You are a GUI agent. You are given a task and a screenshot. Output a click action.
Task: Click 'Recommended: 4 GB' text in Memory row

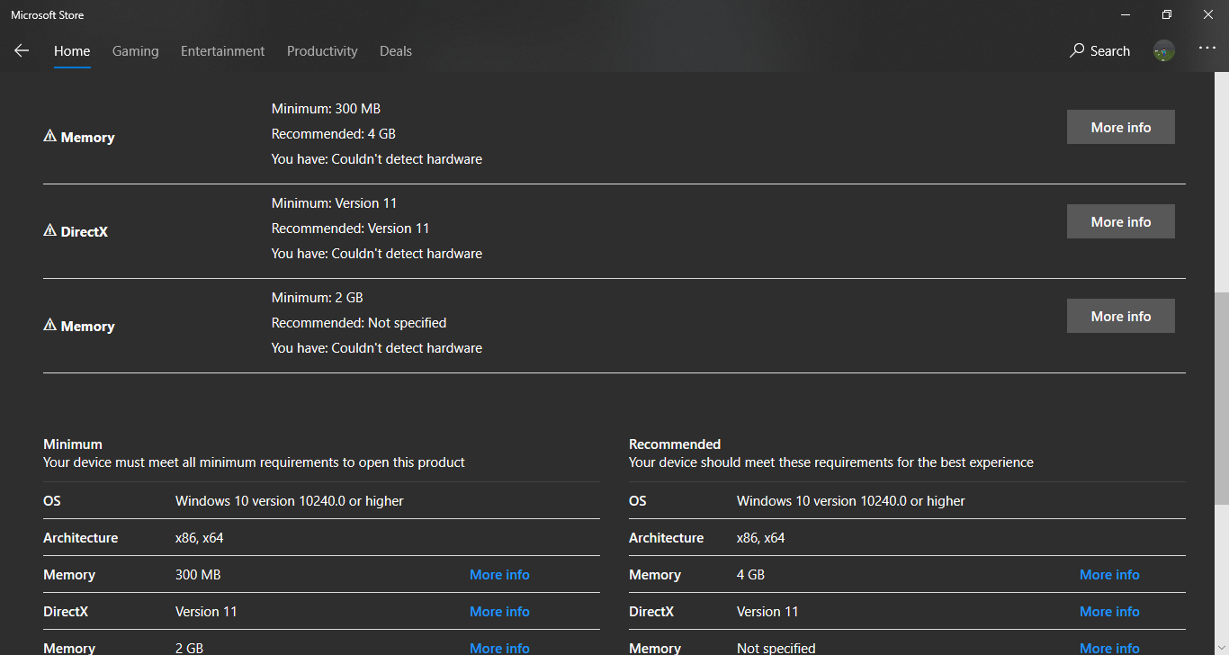334,133
